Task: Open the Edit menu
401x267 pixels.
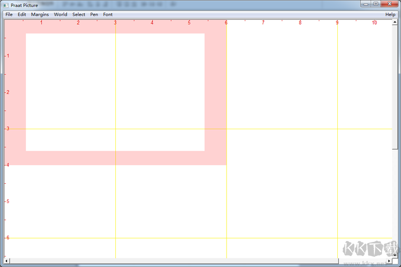Action: pyautogui.click(x=22, y=15)
